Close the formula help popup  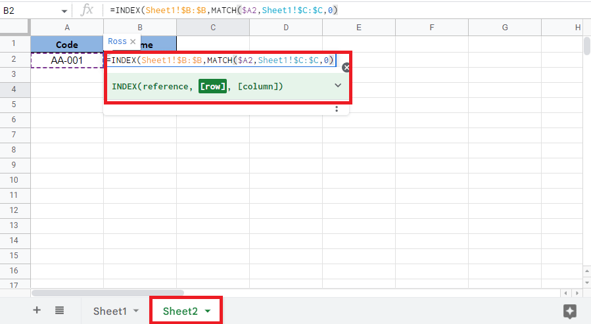(346, 67)
